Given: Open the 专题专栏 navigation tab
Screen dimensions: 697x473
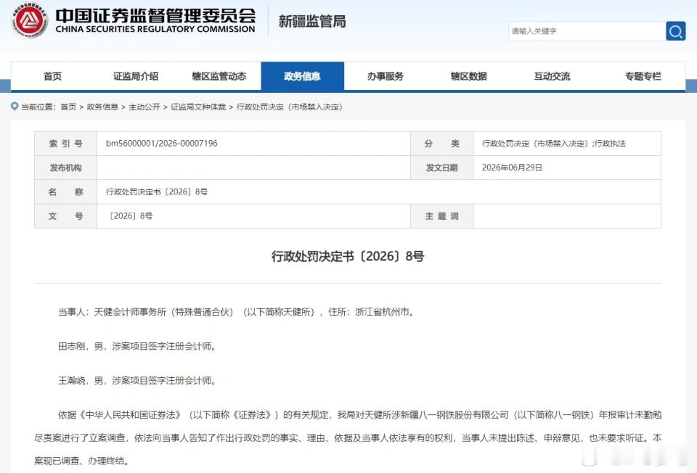Looking at the screenshot, I should (x=643, y=76).
